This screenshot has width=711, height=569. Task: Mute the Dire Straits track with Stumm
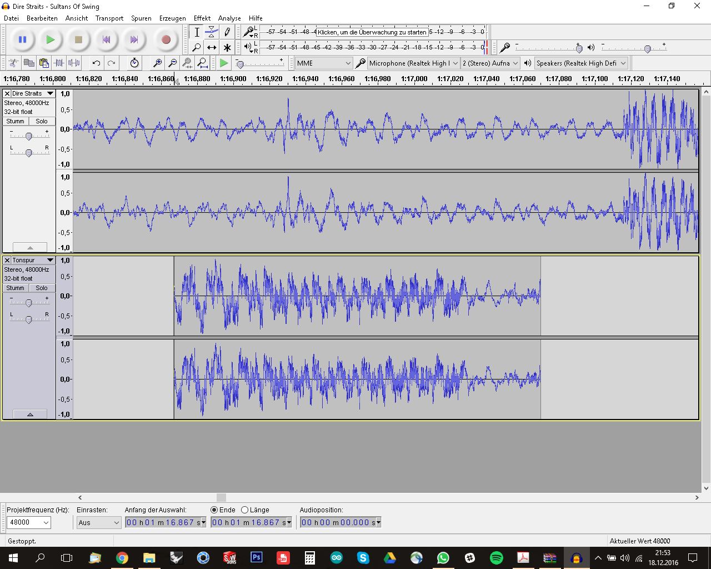point(16,121)
